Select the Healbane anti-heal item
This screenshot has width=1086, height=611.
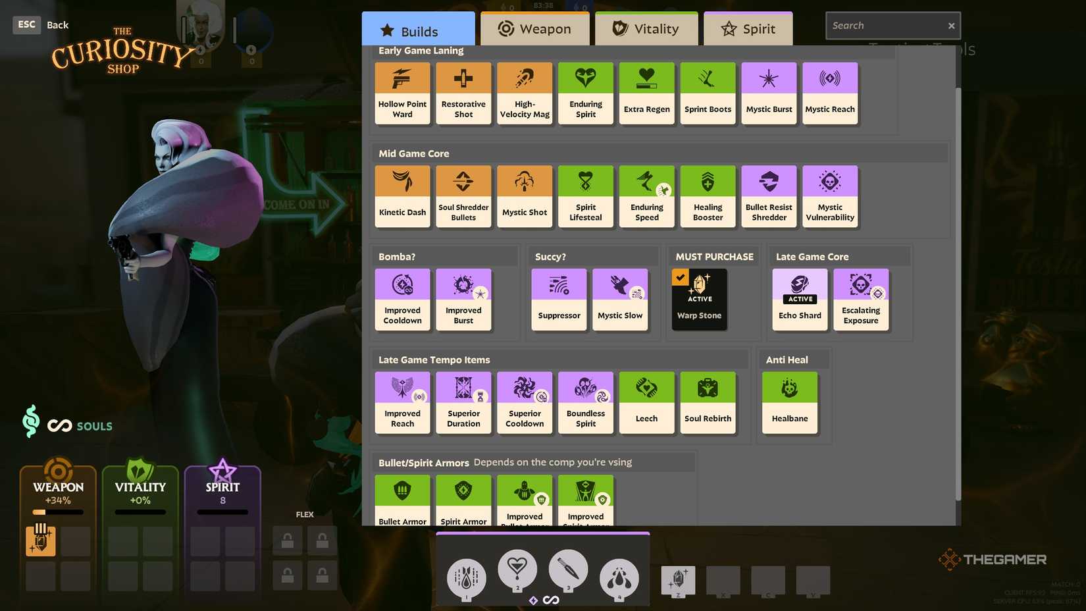click(789, 402)
